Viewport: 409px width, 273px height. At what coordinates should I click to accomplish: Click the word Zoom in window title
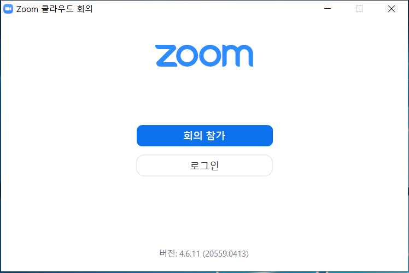click(27, 9)
